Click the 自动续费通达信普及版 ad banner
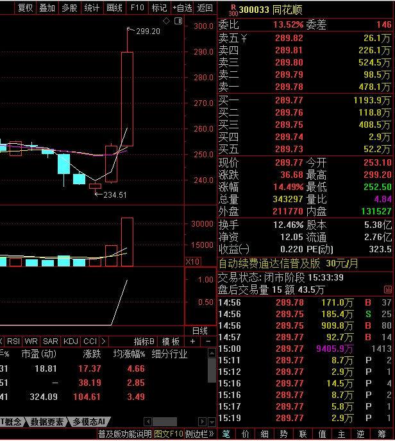Viewport: 395px width, 441px height. coord(289,264)
